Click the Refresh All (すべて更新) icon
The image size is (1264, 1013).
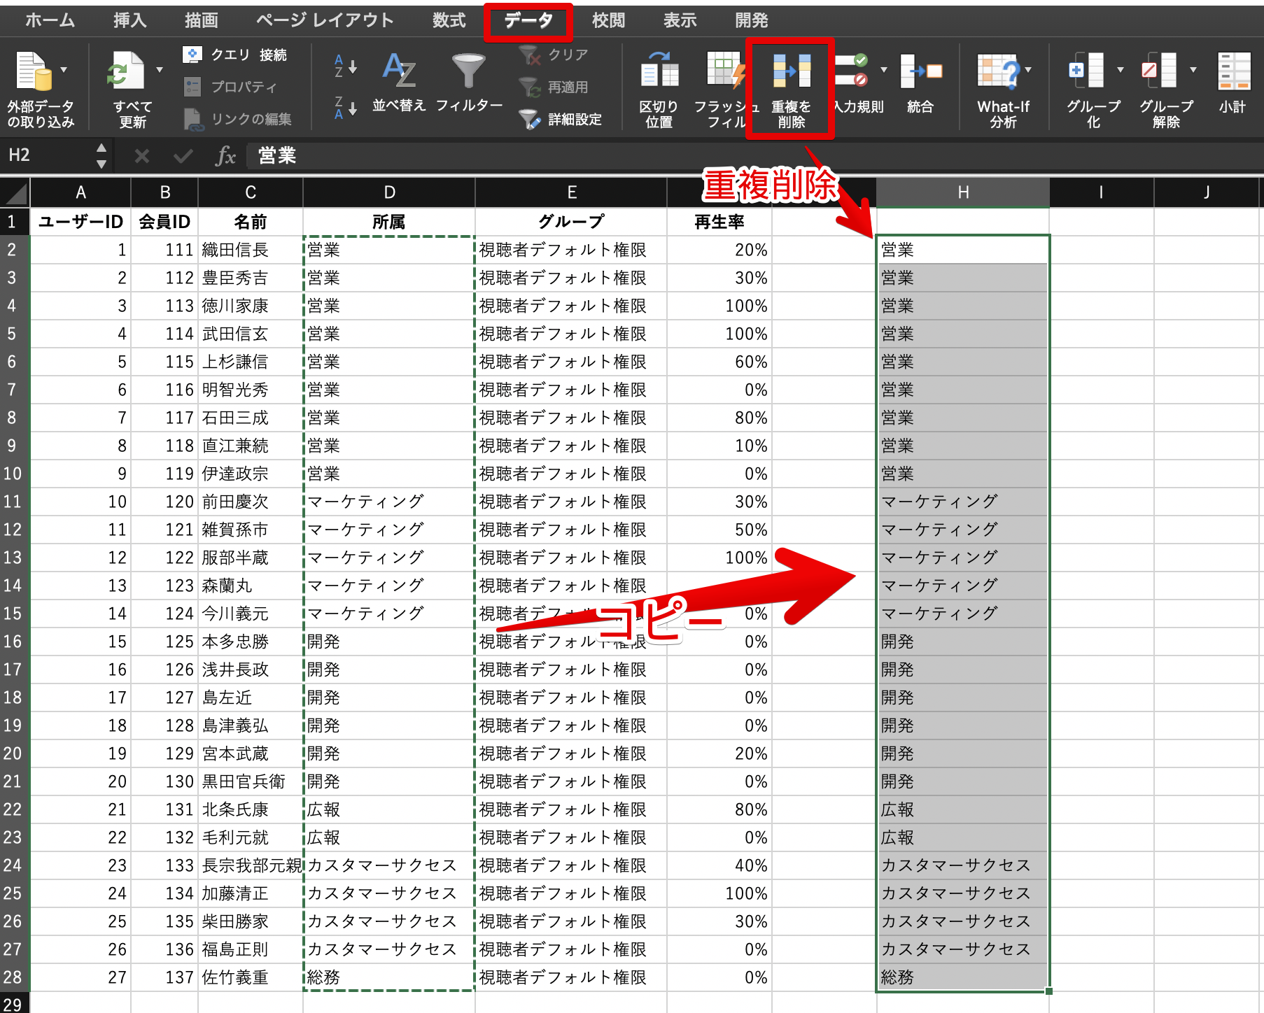(x=126, y=73)
